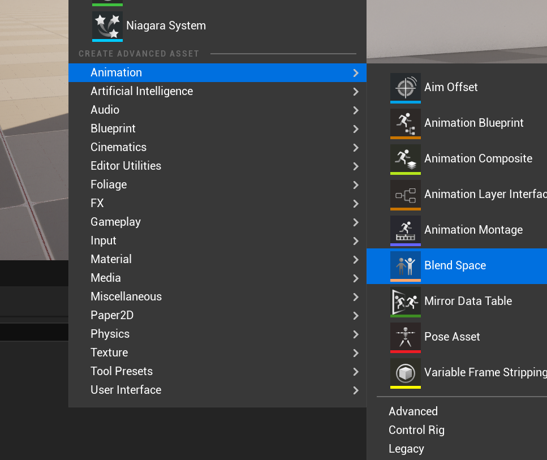Open the Input category
Screen dimensions: 547x460
tap(217, 241)
